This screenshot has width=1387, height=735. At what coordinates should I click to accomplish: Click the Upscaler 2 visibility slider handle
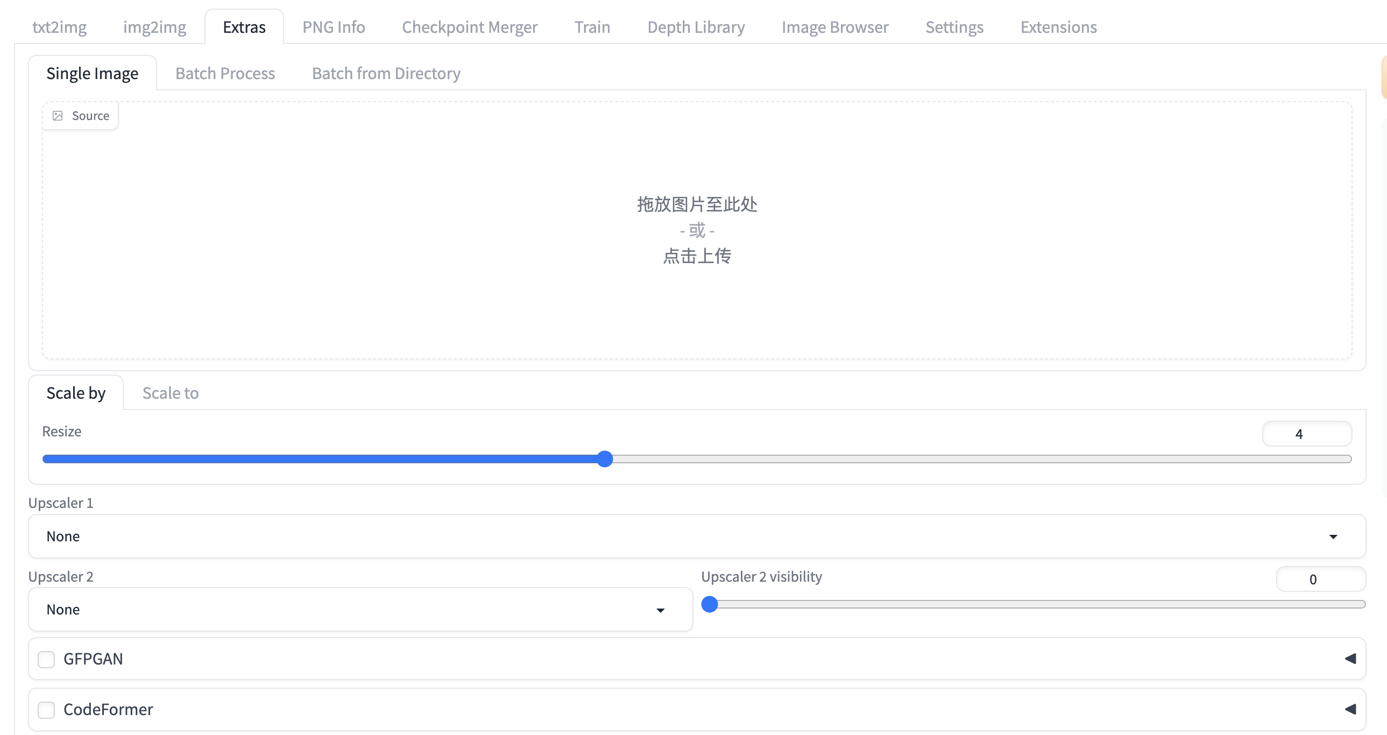pos(710,604)
